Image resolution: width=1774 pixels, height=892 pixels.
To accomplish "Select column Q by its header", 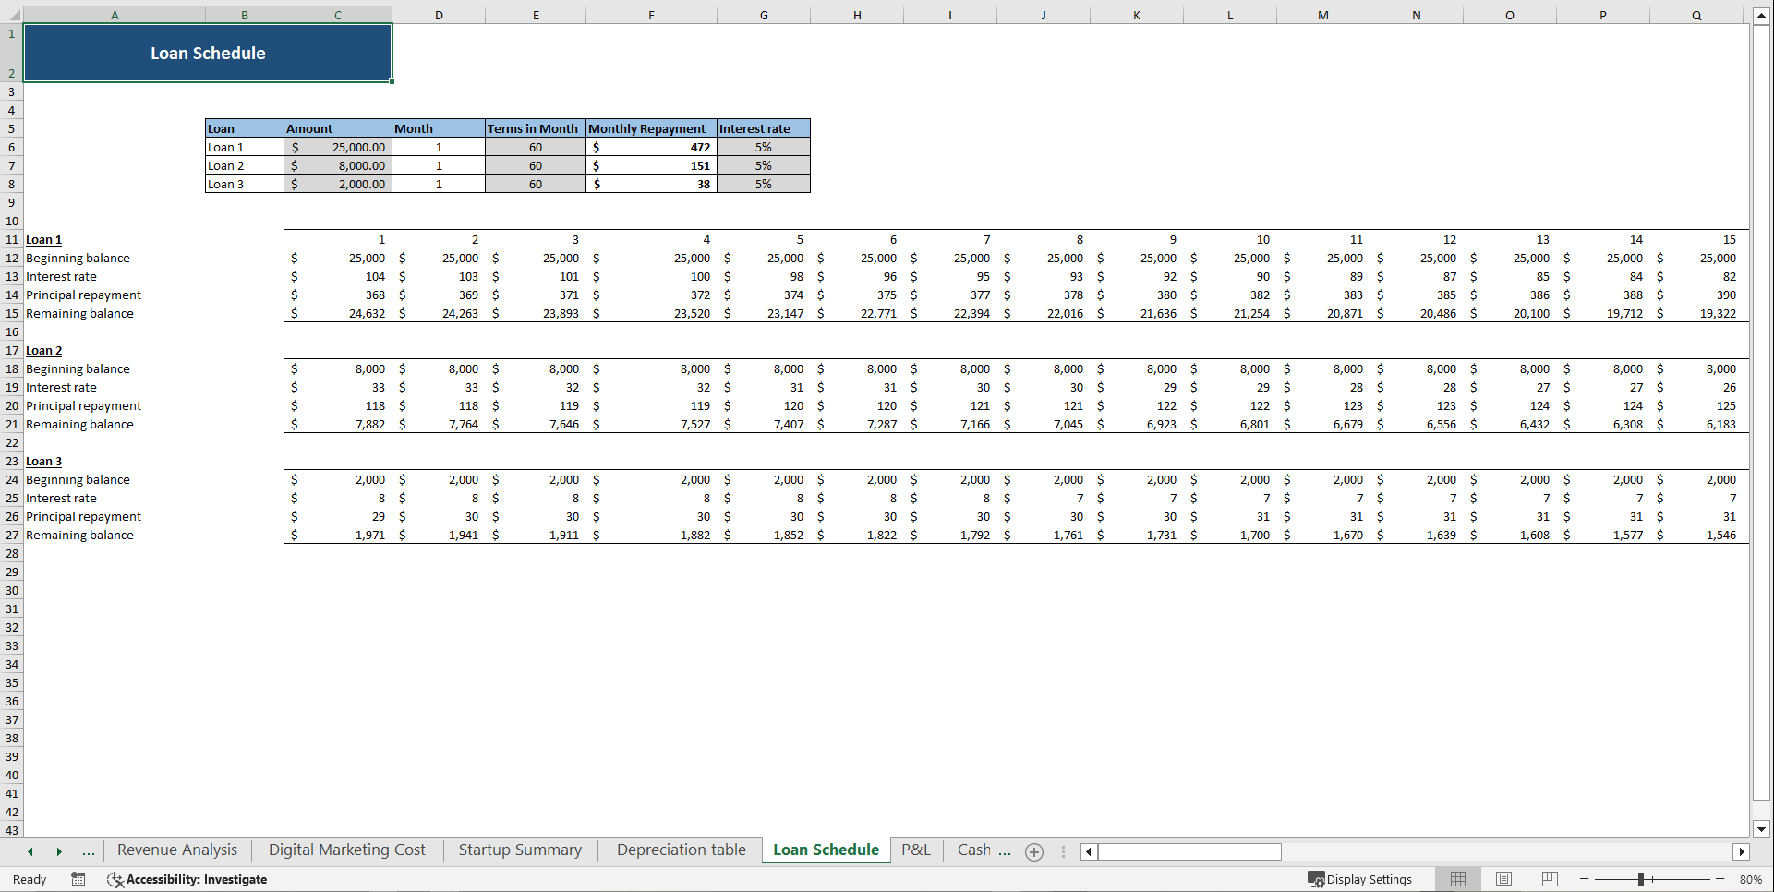I will click(x=1696, y=15).
